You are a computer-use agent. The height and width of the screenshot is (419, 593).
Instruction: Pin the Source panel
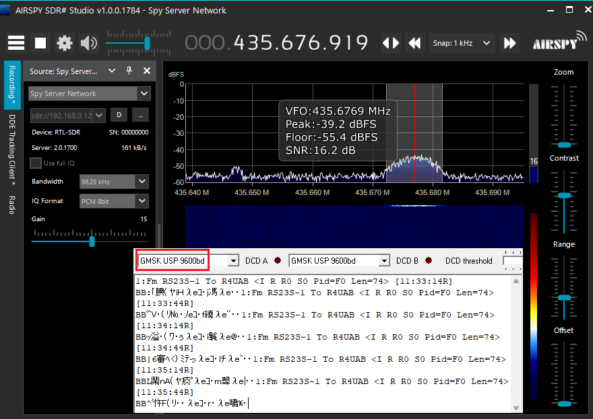coord(129,71)
